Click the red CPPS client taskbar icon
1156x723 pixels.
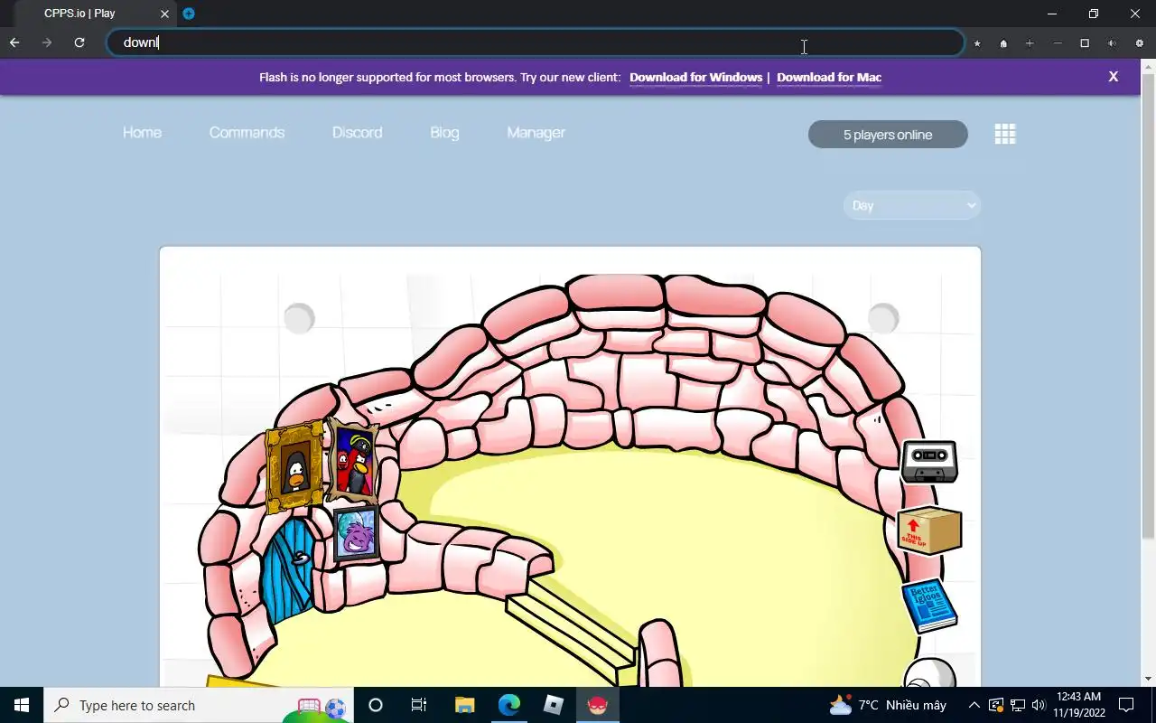[598, 705]
